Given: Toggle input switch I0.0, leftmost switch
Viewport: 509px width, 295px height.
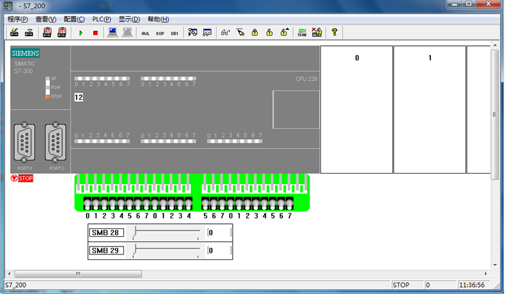Looking at the screenshot, I should pos(87,204).
